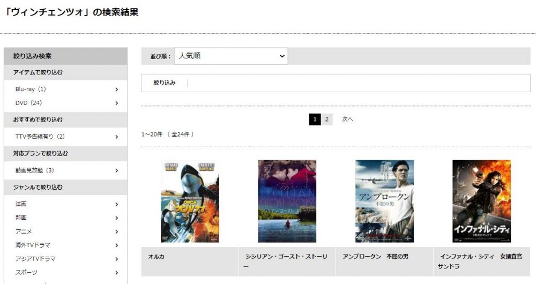Image resolution: width=536 pixels, height=284 pixels.
Task: Click chevron beside スポーツ genre
Action: pos(116,273)
